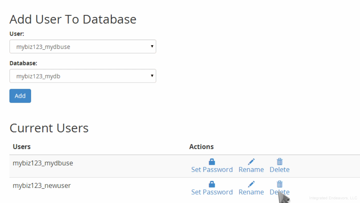Screen dimensions: 360x203
Task: Open the Database dropdown list
Action: coord(83,76)
